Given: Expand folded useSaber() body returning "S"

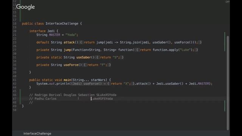Looking at the screenshot, I should tap(97, 57).
